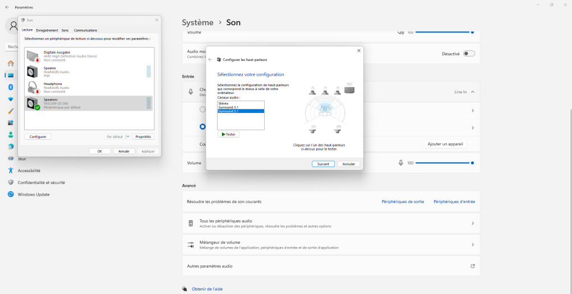
Task: Toggle the mono audio switch labeled Désactivé
Action: coord(469,54)
